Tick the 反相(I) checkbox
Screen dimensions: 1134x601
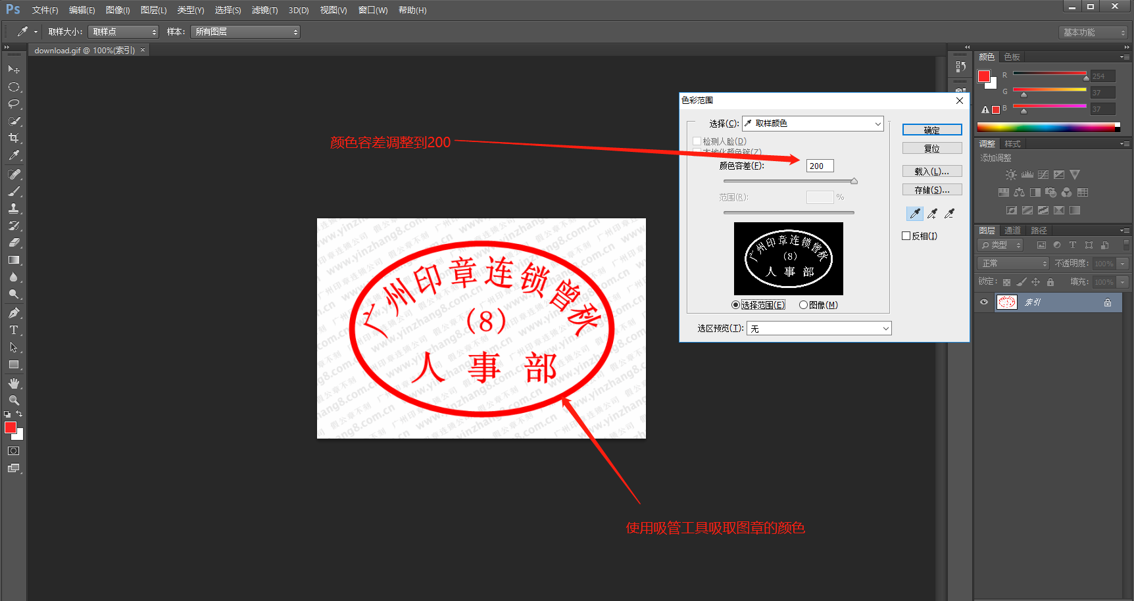coord(906,236)
